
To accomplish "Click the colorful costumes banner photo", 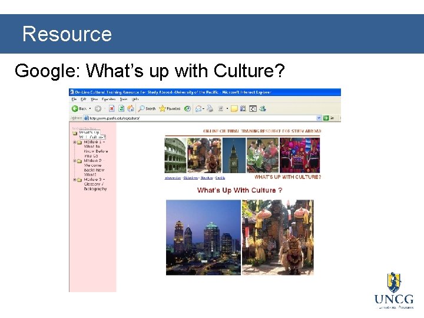I will [x=300, y=155].
